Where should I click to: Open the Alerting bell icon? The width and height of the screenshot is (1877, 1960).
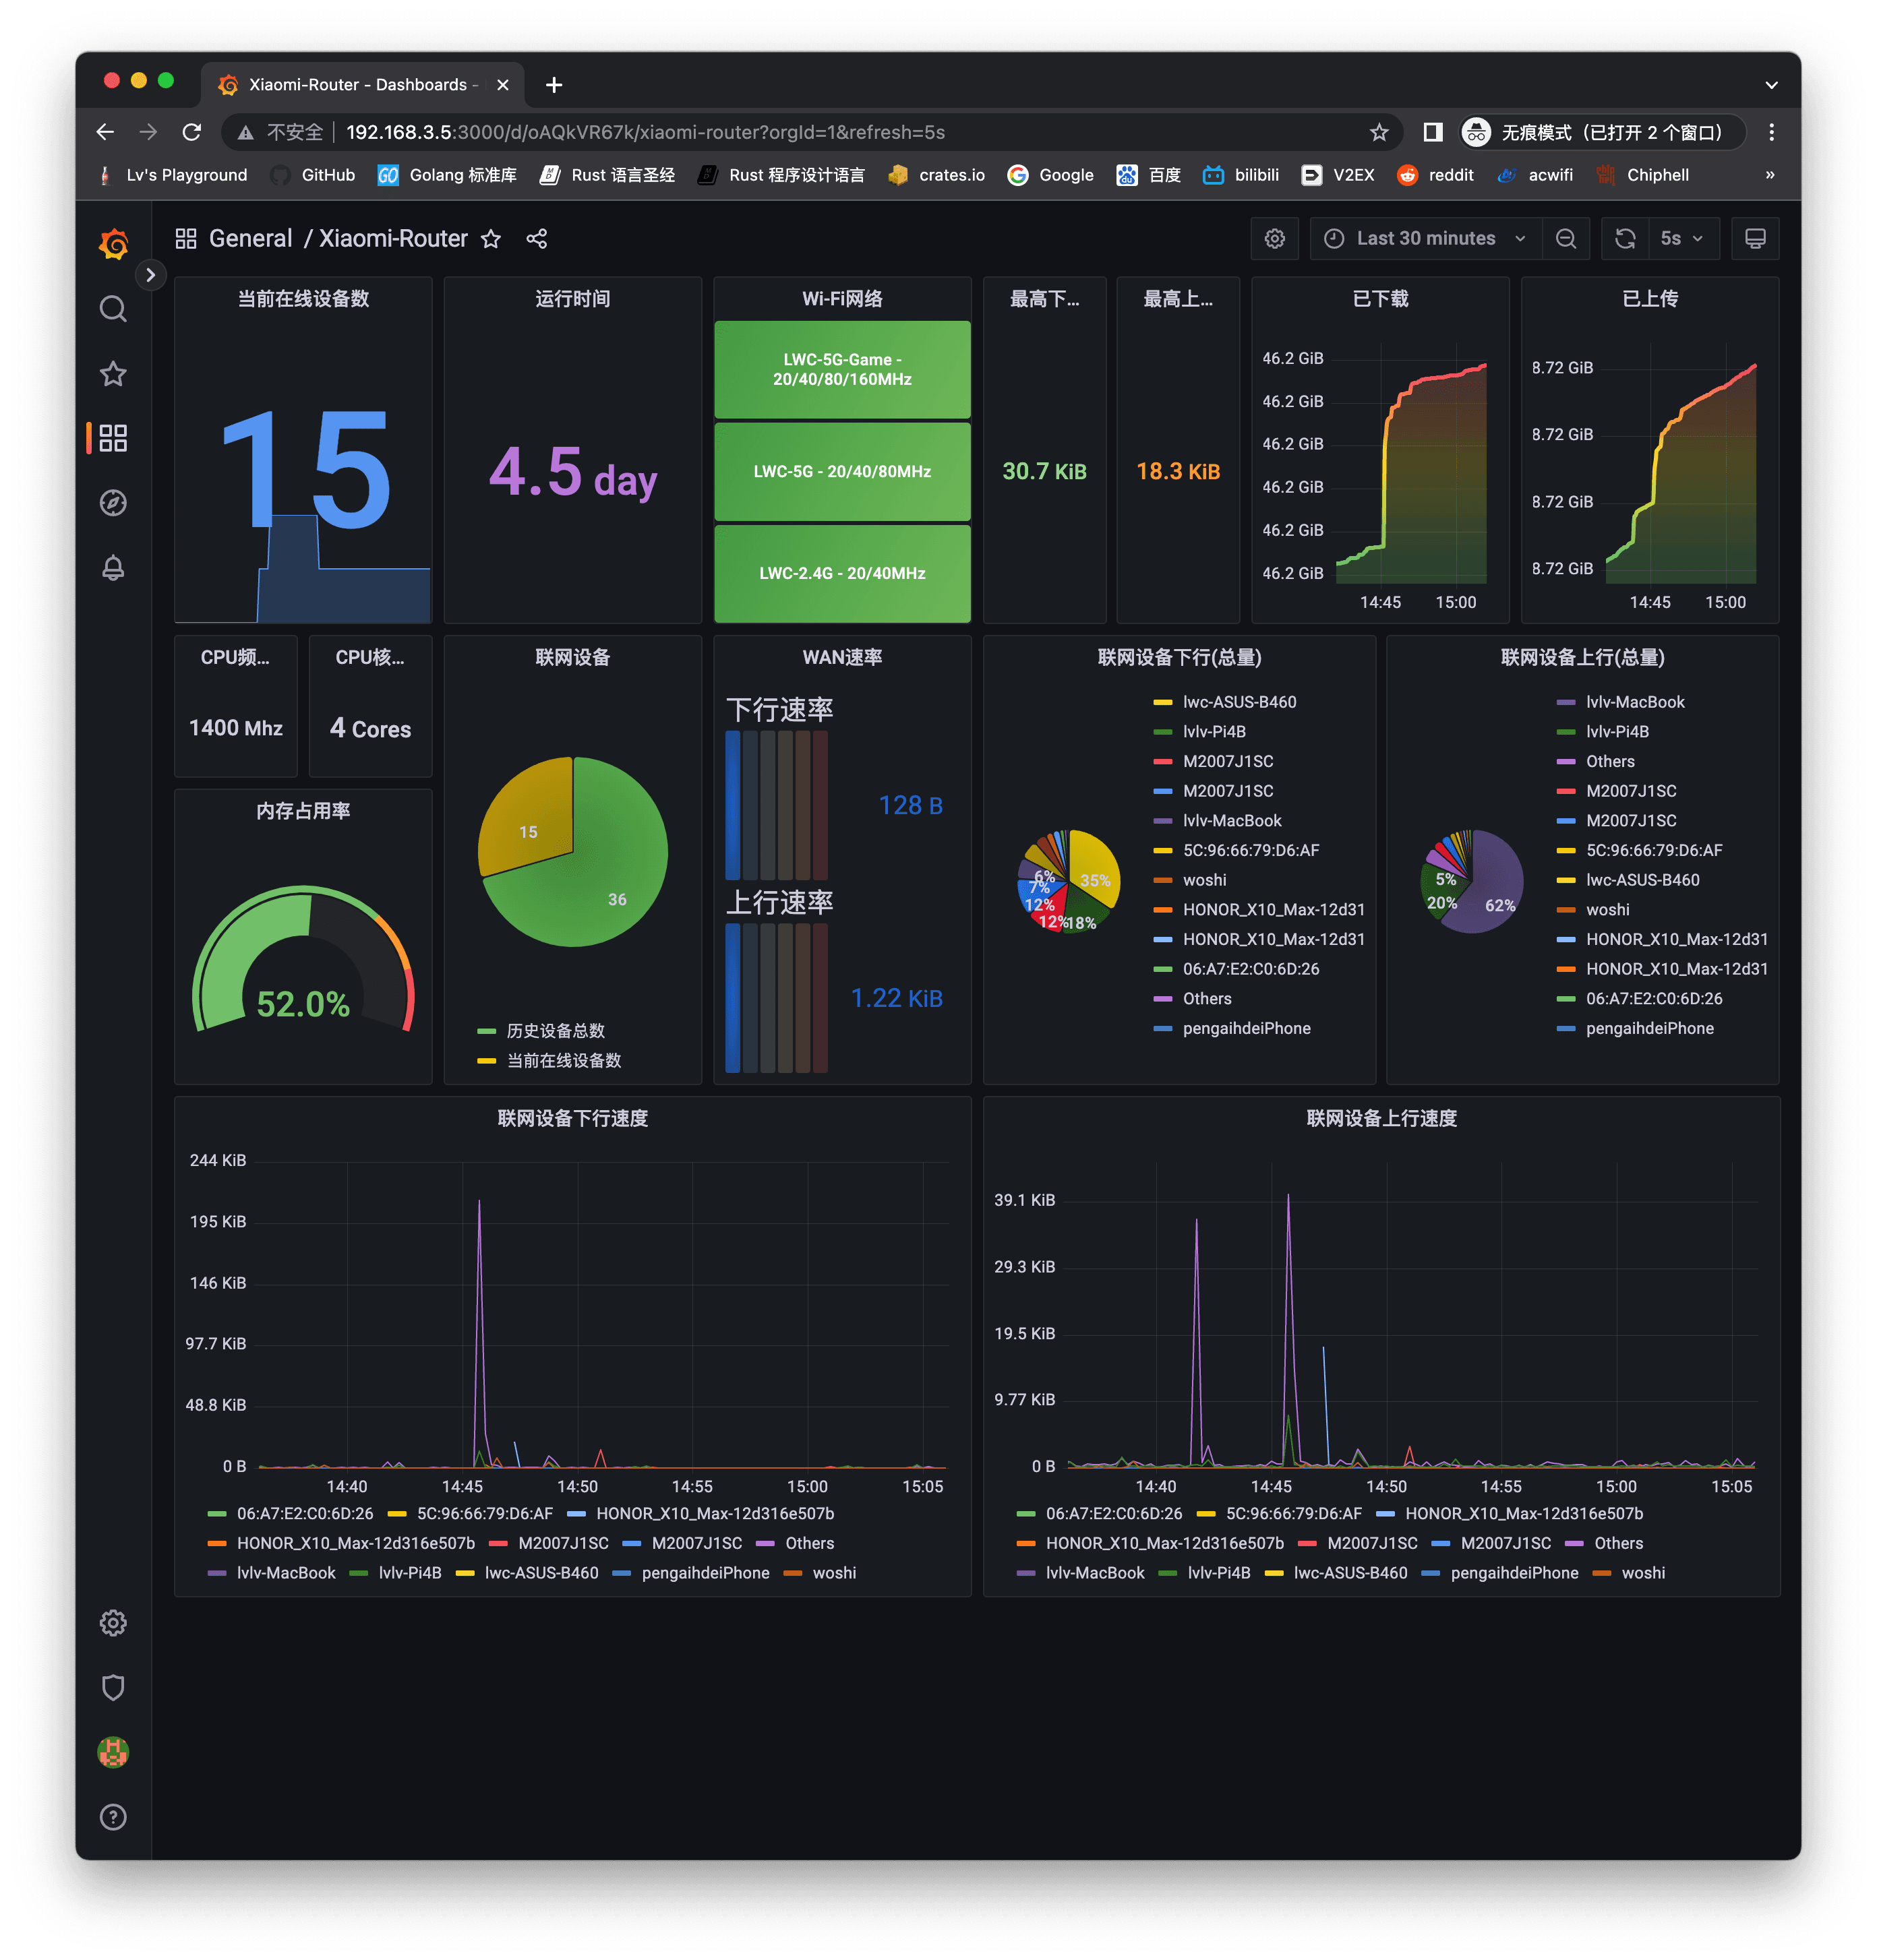(x=113, y=568)
